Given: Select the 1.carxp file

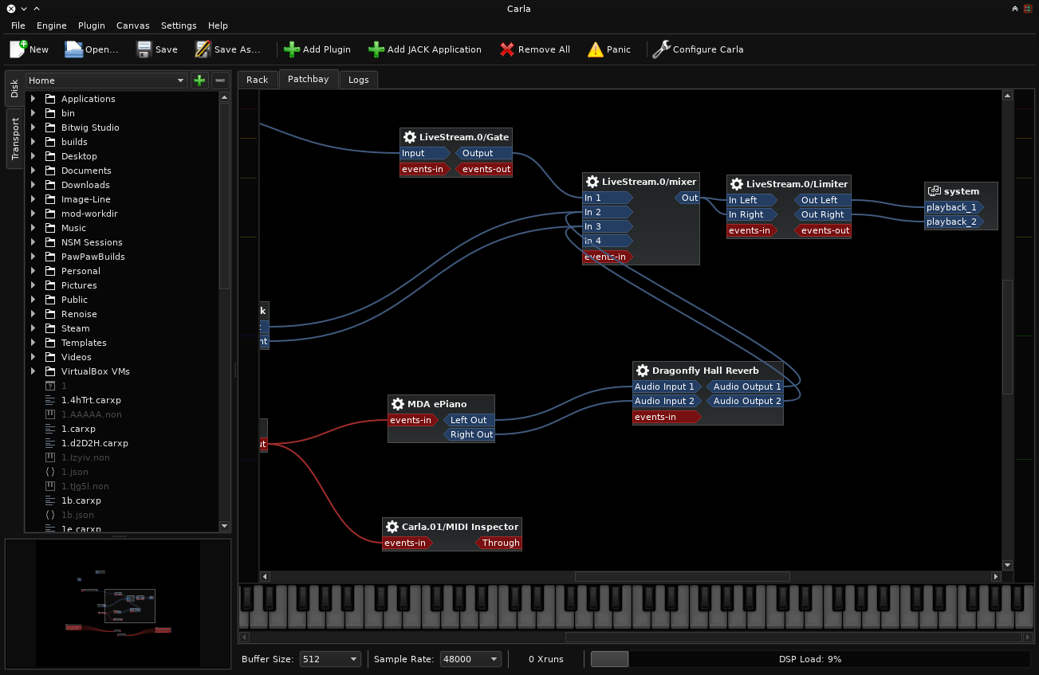Looking at the screenshot, I should [78, 429].
